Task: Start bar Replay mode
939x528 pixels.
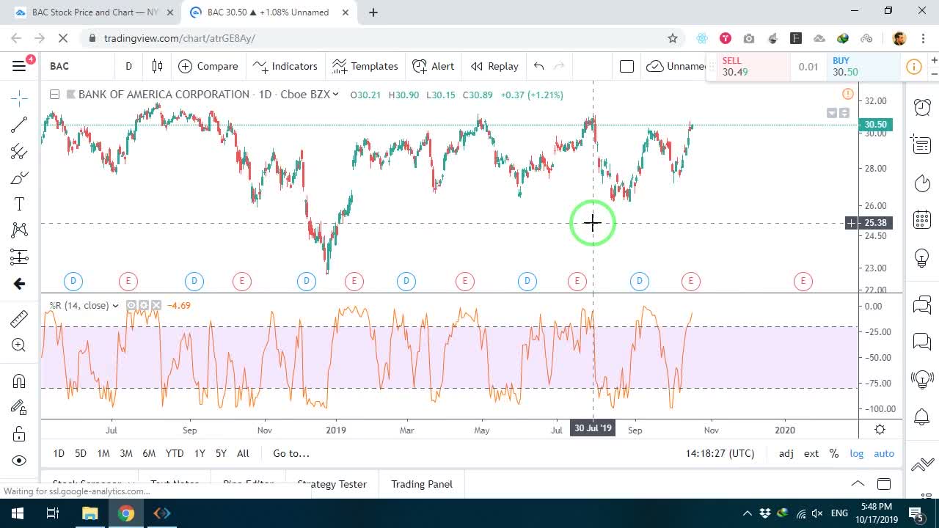Action: [x=494, y=66]
